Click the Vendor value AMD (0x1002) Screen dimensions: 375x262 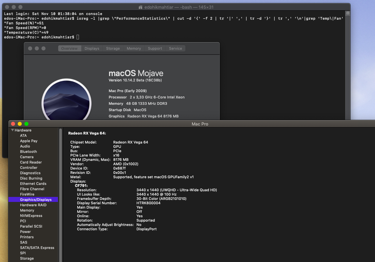pyautogui.click(x=125, y=164)
